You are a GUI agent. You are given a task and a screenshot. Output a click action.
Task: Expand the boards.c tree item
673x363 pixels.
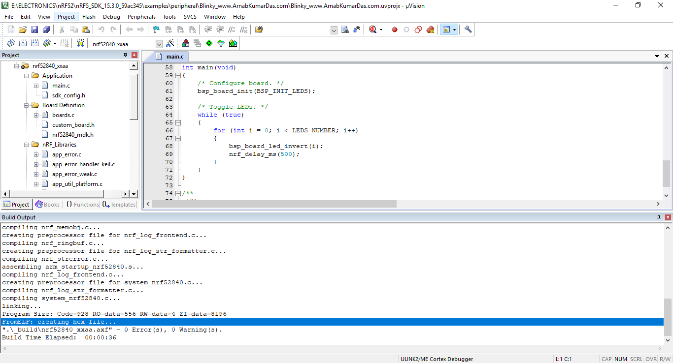click(35, 115)
